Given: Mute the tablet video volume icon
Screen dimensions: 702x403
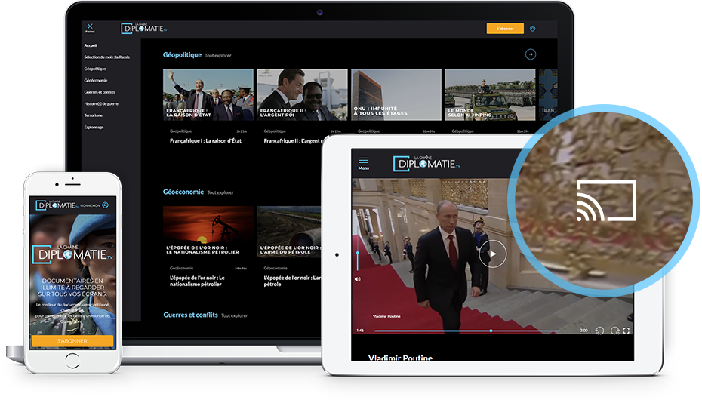Looking at the screenshot, I should 358,279.
